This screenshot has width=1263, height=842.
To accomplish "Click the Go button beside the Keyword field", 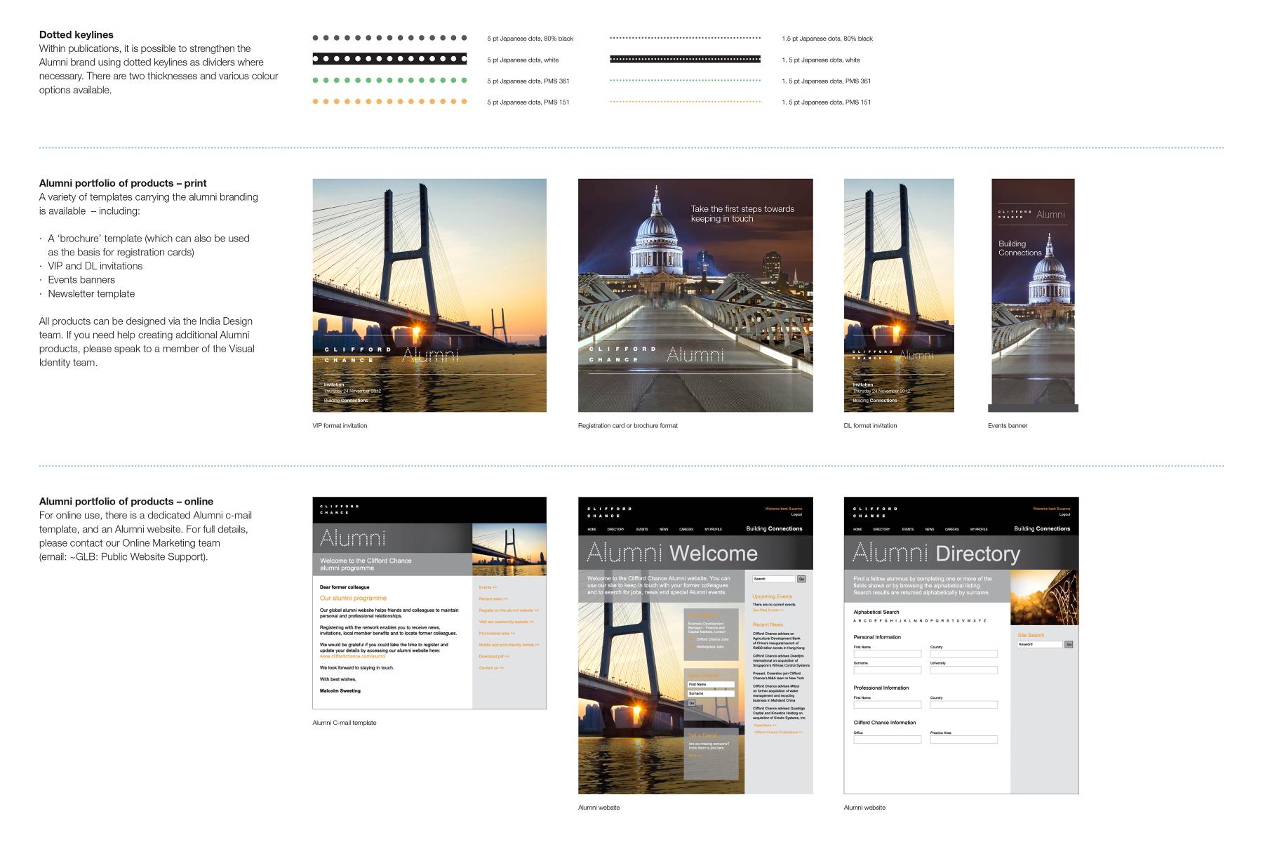I will coord(1069,644).
